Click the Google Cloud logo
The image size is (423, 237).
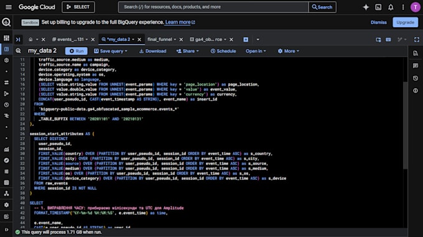pos(37,7)
